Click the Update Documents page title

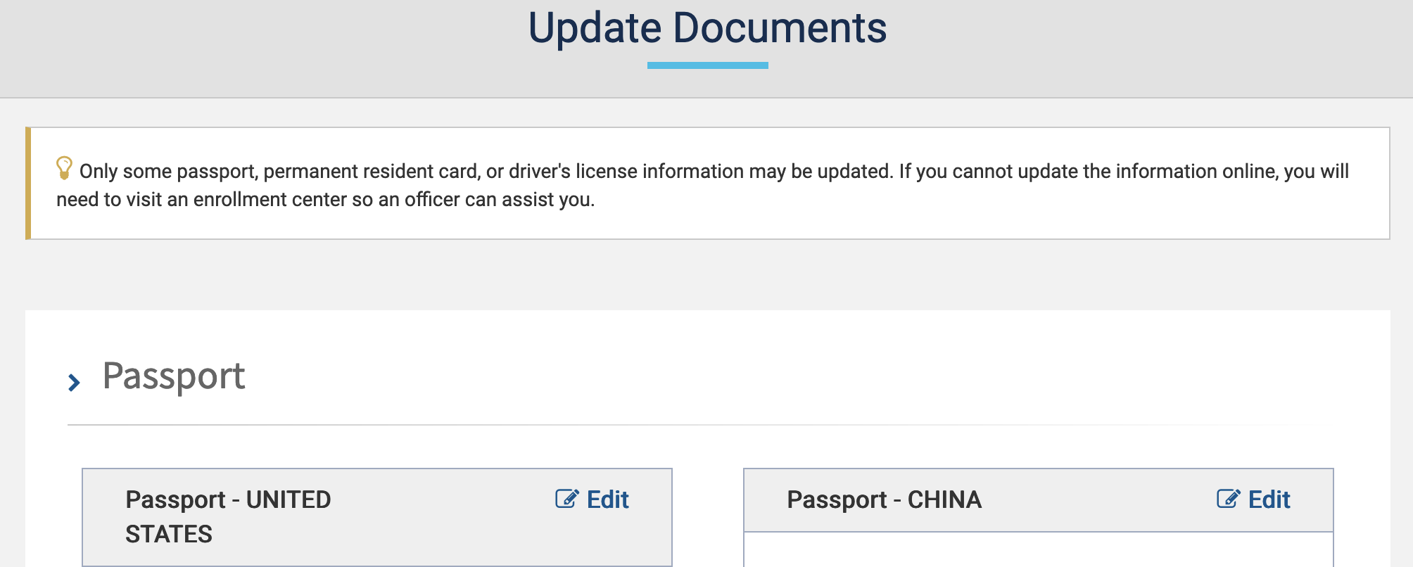(707, 28)
